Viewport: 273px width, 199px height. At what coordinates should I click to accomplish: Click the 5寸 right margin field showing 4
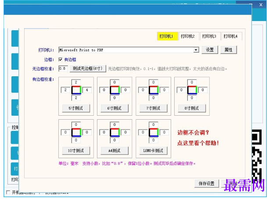[87, 90]
